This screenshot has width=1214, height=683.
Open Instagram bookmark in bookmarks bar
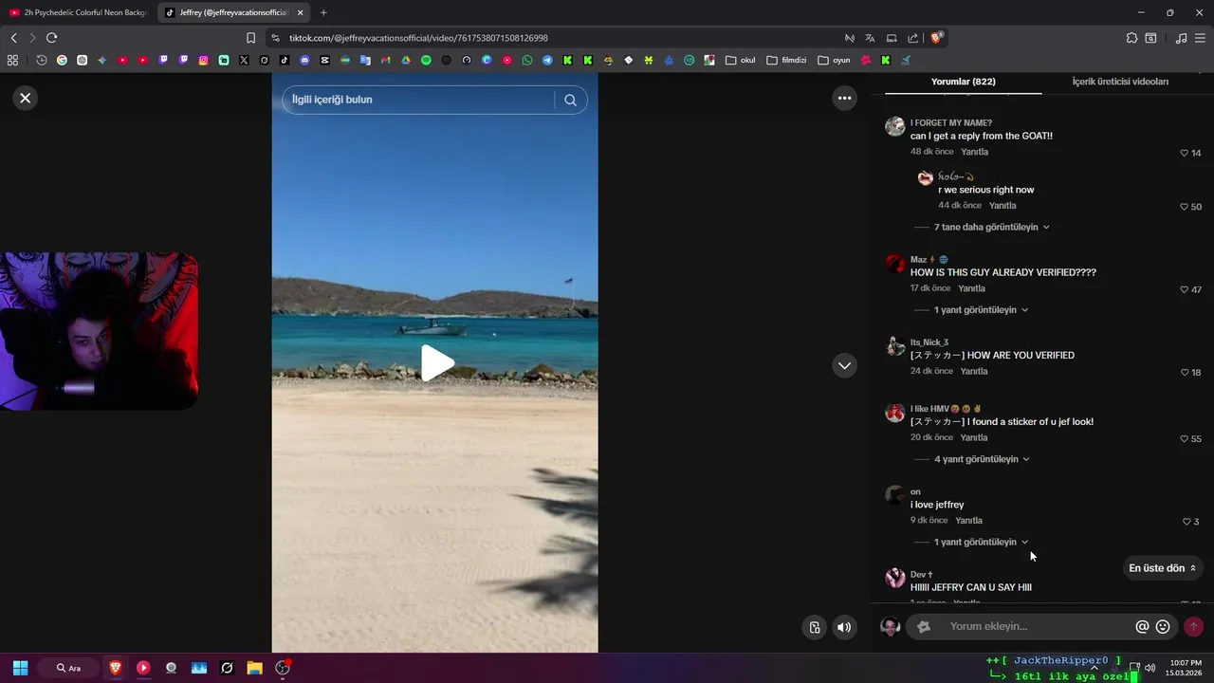click(x=203, y=60)
